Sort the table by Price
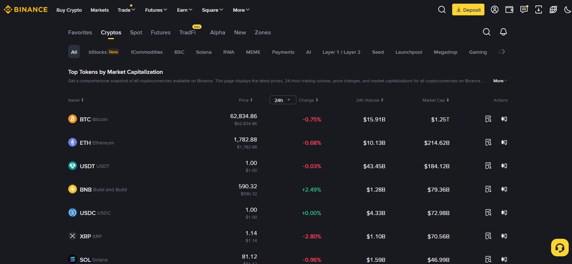Screen dimensions: 572x264 tap(246, 100)
